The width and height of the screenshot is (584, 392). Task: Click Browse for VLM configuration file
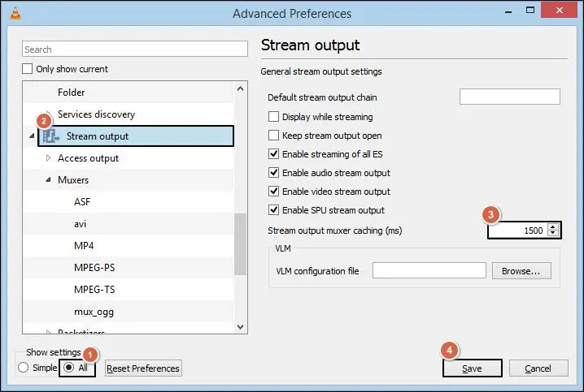tap(521, 271)
